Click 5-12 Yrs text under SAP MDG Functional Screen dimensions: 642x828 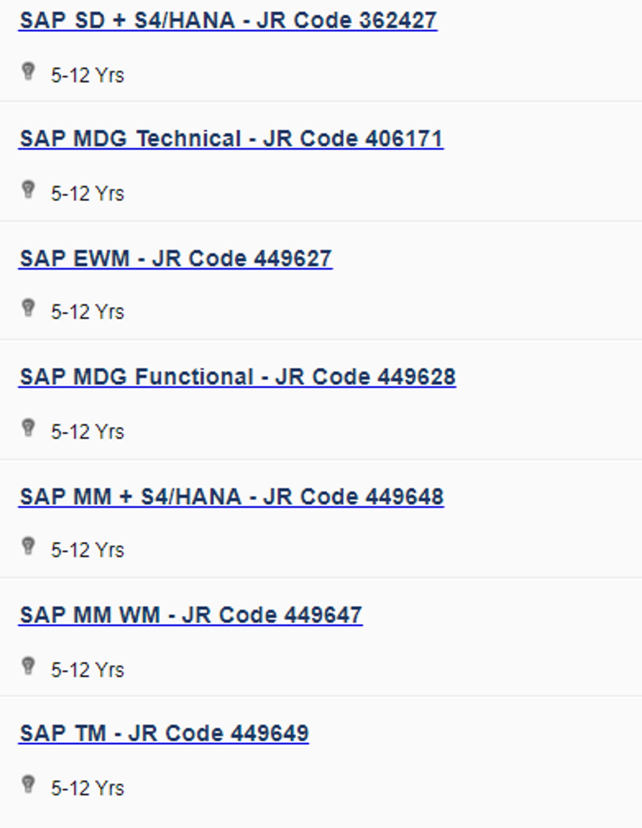87,432
